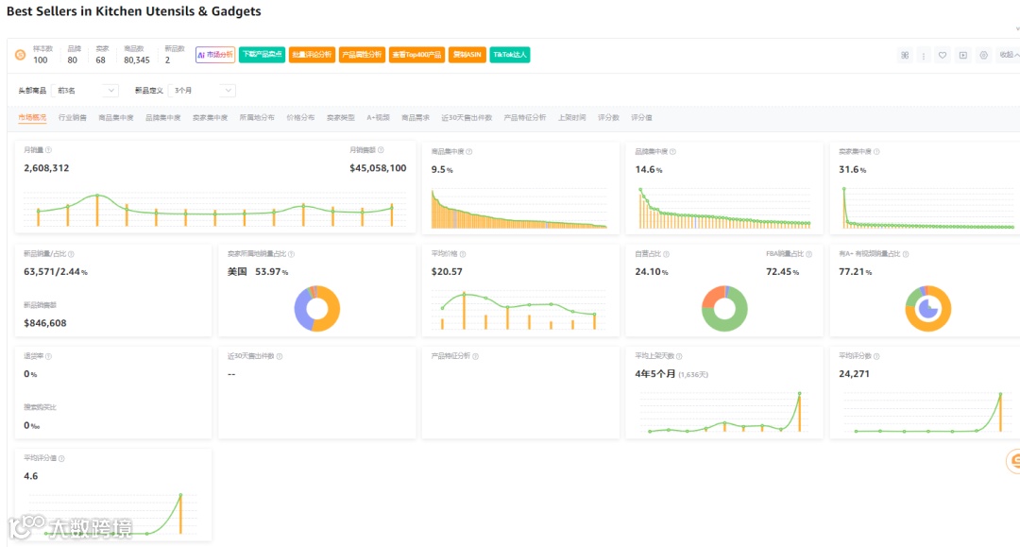Click the help icon next to 平均上架天数
Image resolution: width=1020 pixels, height=547 pixels.
tap(679, 356)
